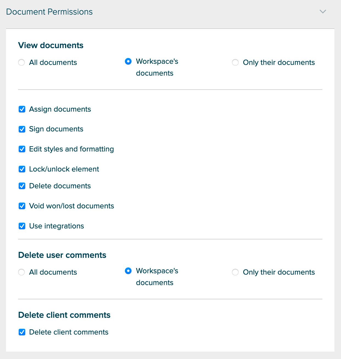
Task: Uncheck the Assign documents checkbox
Action: pyautogui.click(x=22, y=109)
